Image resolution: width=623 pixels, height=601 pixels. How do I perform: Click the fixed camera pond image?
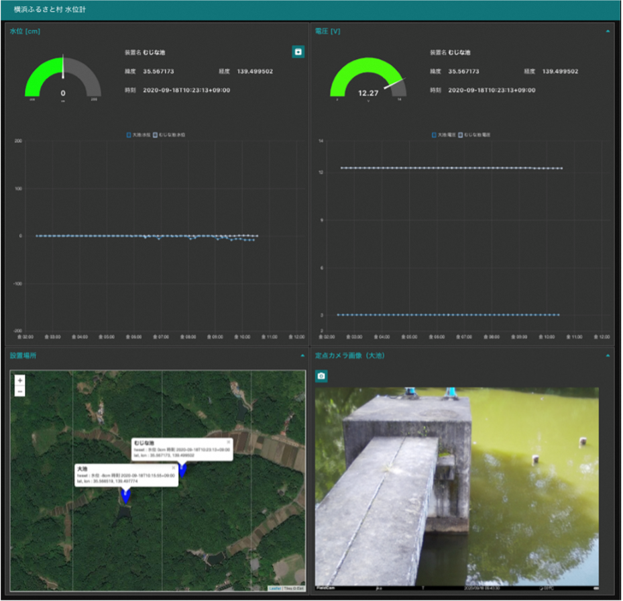pyautogui.click(x=457, y=488)
